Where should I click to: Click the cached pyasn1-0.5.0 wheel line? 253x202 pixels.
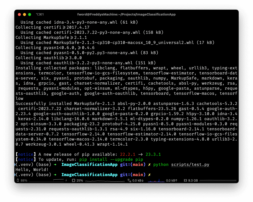coord(89,53)
